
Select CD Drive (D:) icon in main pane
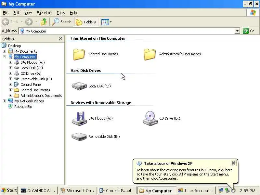pyautogui.click(x=150, y=118)
